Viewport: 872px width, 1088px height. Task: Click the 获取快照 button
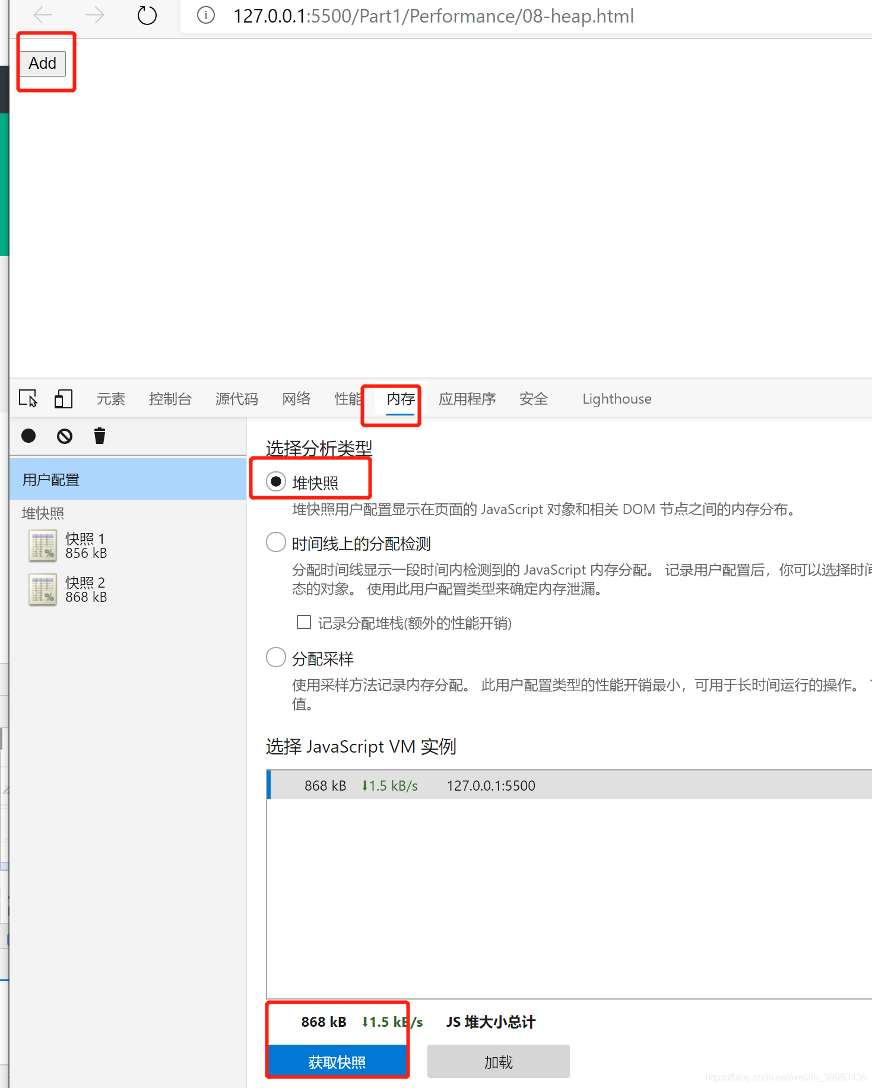(337, 1061)
